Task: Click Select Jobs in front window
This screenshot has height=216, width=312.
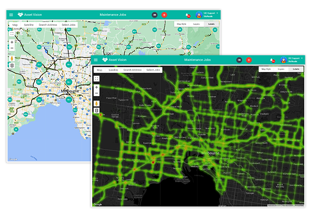Action: coord(153,70)
